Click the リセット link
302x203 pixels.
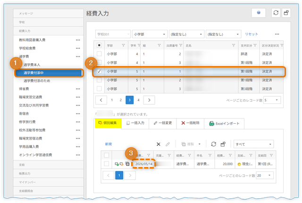click(x=252, y=34)
